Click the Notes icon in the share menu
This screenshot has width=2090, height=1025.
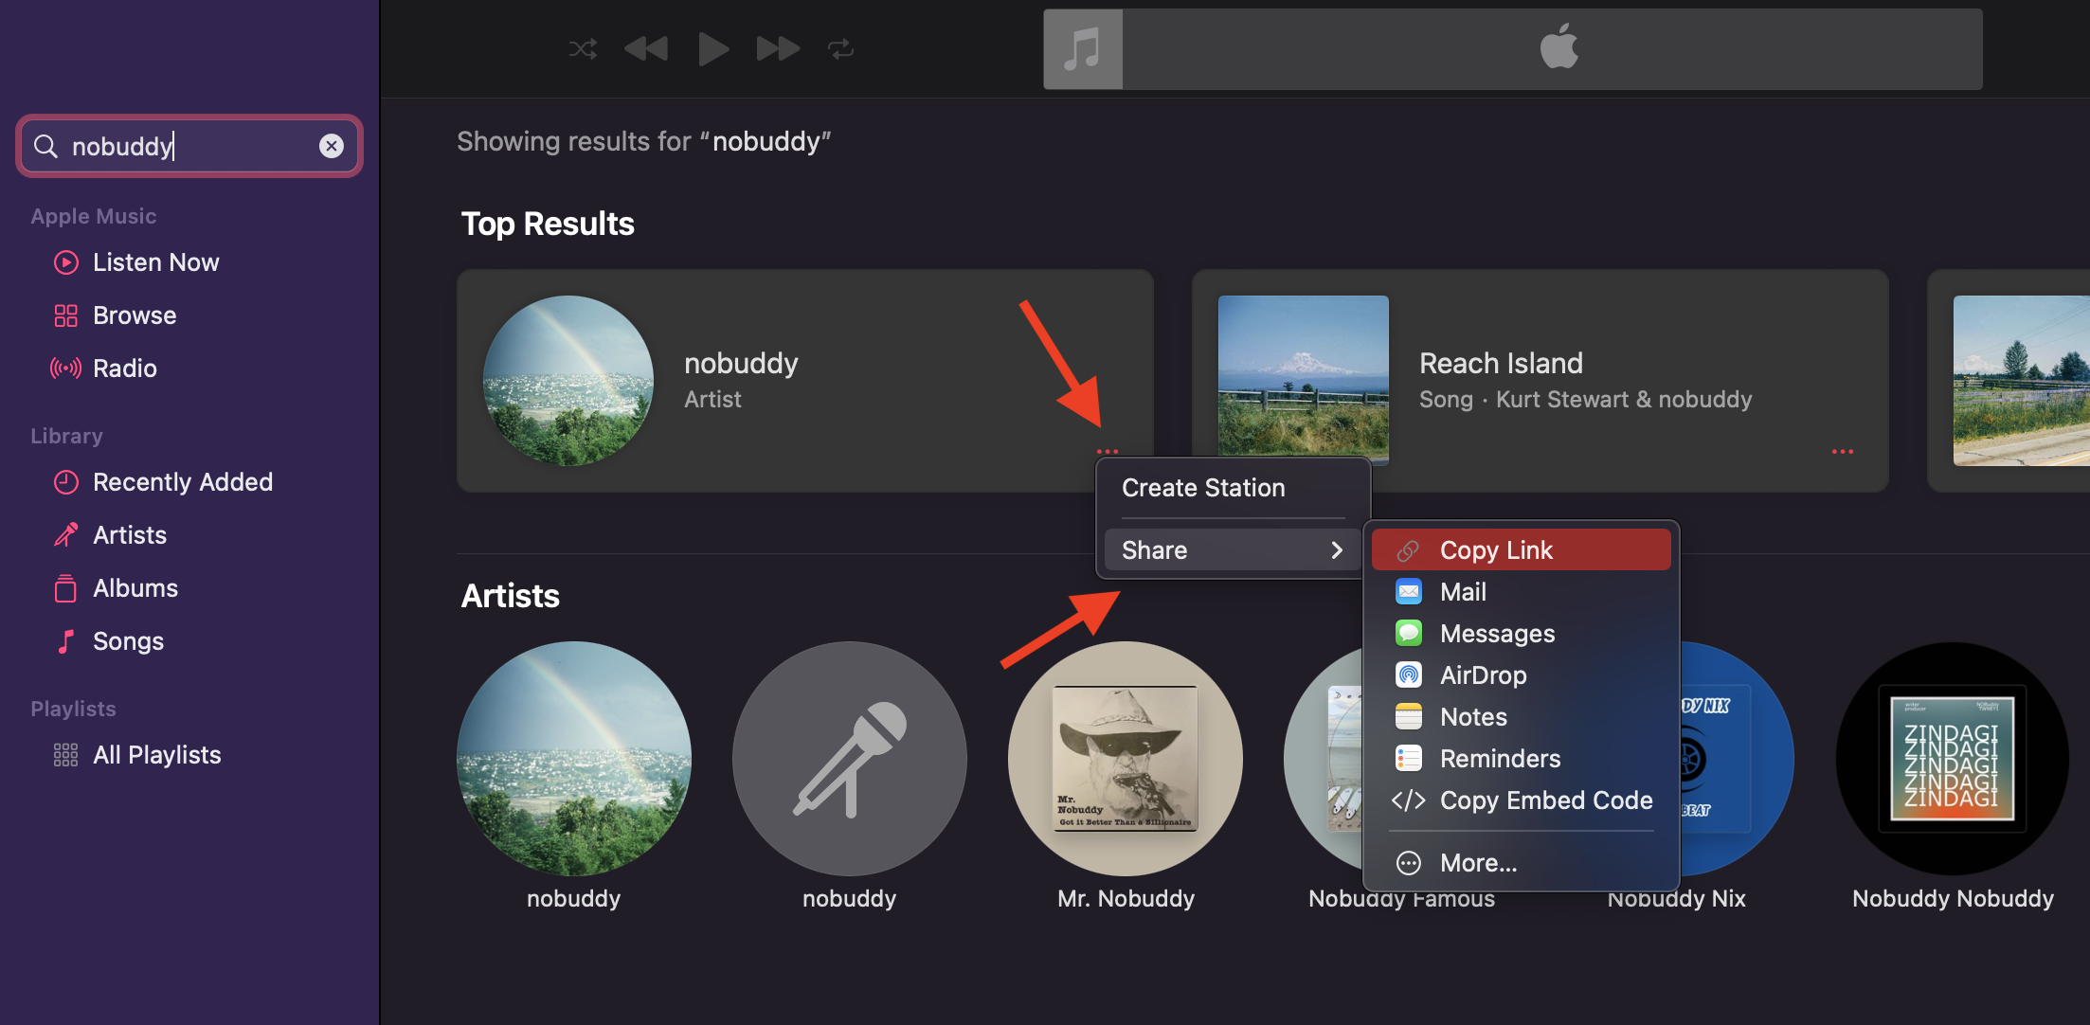(x=1408, y=716)
